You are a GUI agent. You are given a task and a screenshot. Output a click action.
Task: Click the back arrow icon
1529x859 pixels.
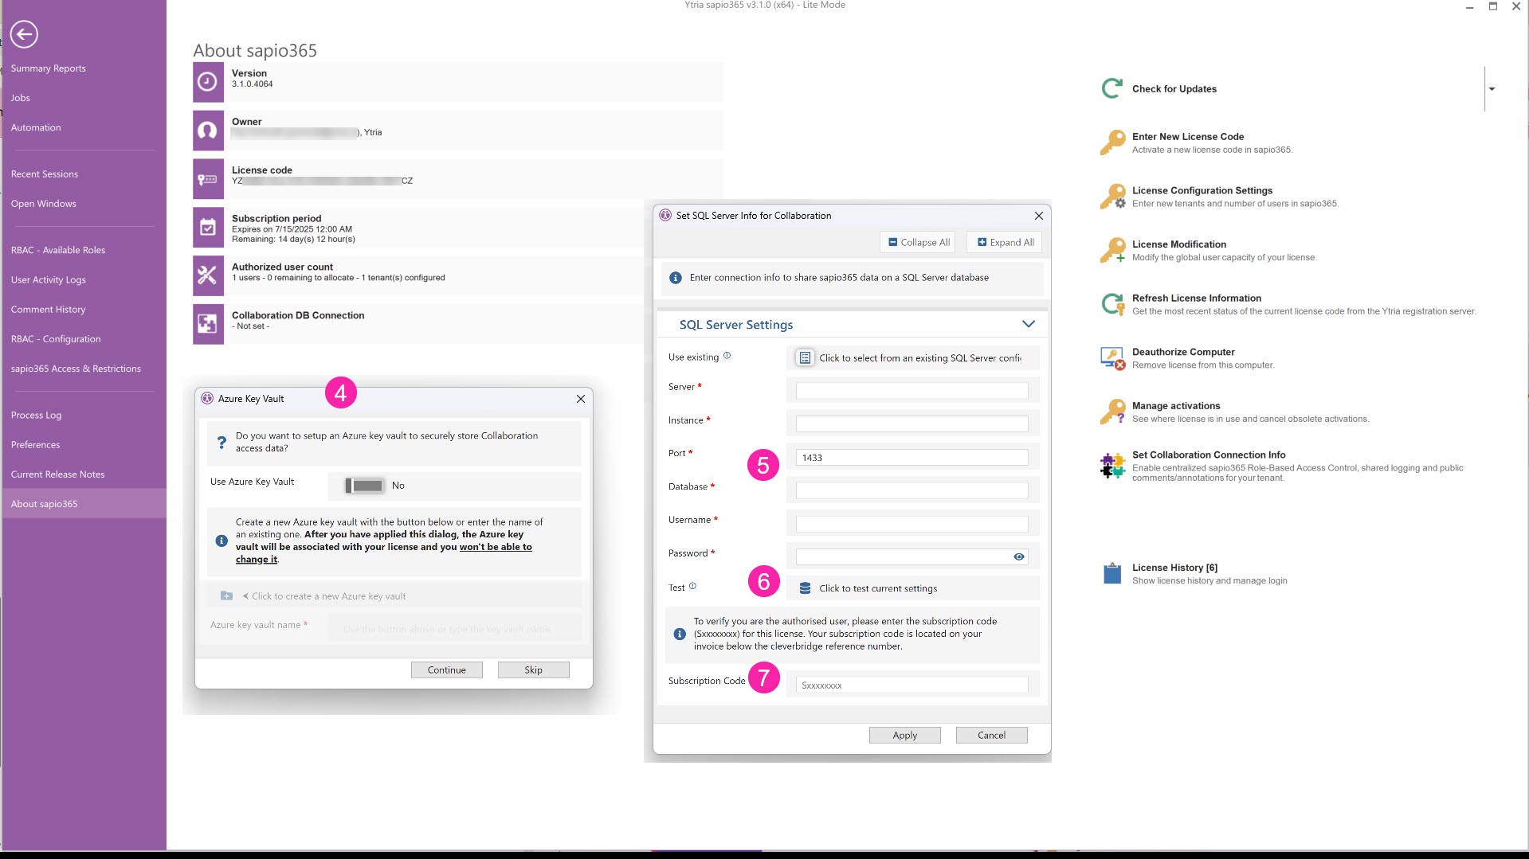click(24, 34)
